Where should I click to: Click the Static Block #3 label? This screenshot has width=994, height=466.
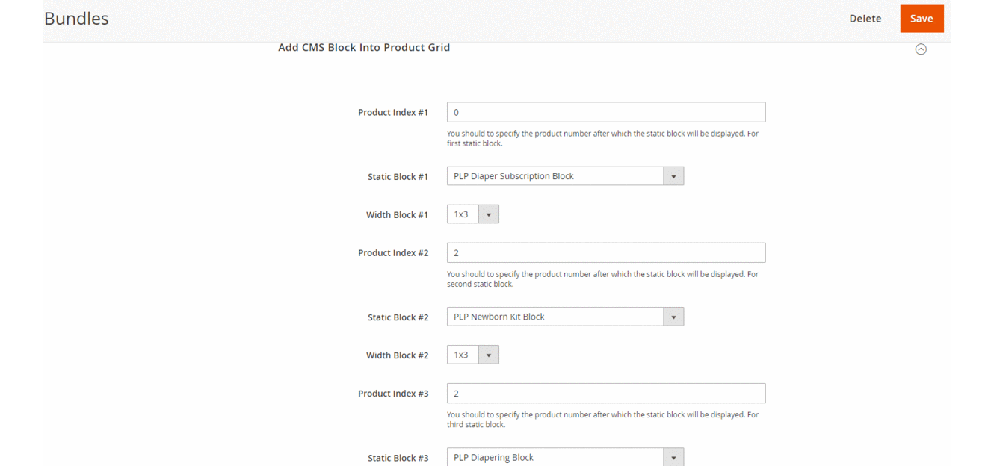(398, 458)
